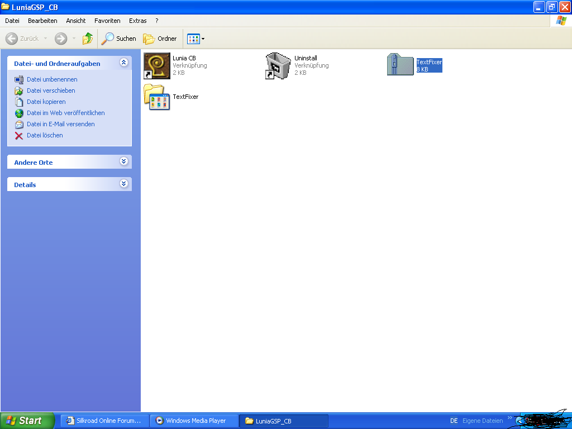This screenshot has height=429, width=572.
Task: Click the Up one folder level icon
Action: point(88,39)
